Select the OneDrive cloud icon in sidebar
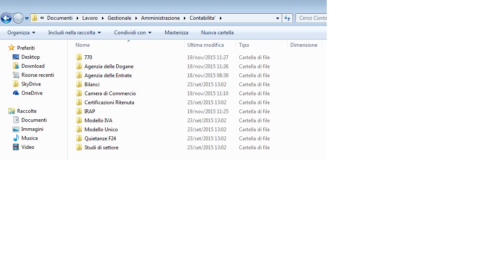Image resolution: width=494 pixels, height=278 pixels. point(16,93)
